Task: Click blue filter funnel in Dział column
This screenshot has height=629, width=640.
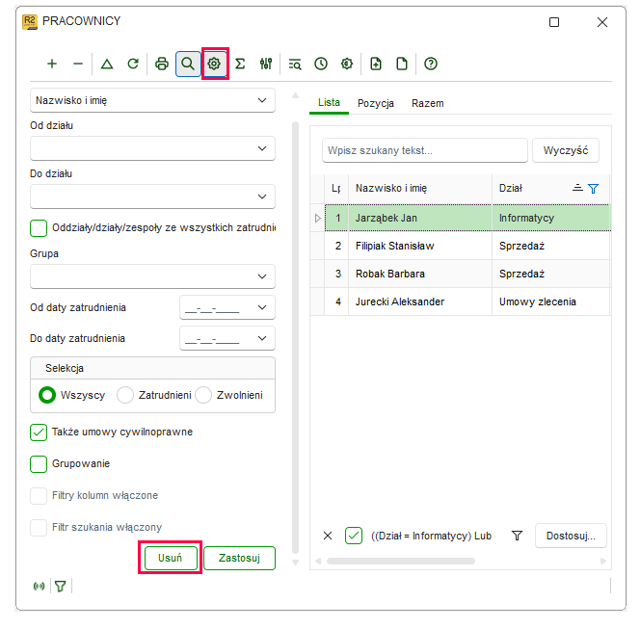Action: (x=593, y=189)
